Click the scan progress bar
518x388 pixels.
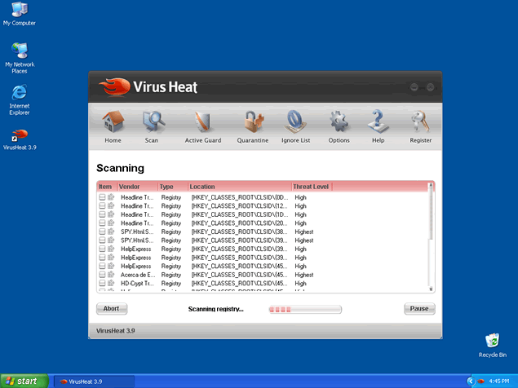(x=305, y=310)
